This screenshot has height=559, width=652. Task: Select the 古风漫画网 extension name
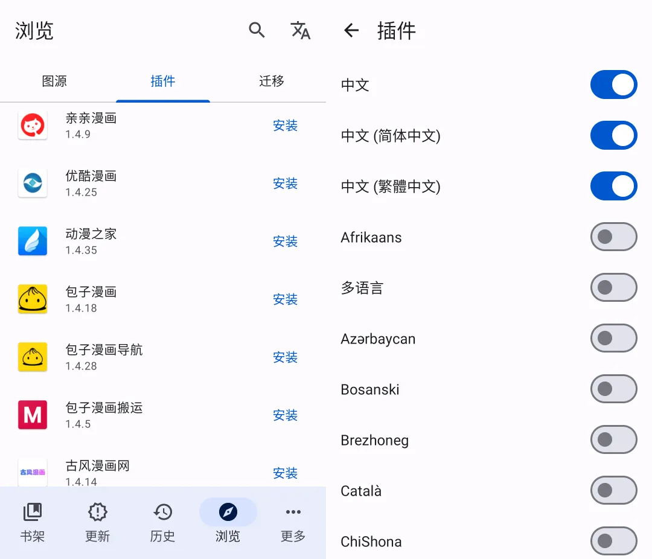(x=97, y=465)
